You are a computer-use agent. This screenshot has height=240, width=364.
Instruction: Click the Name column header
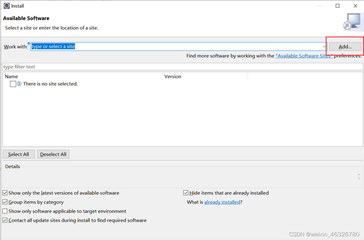tap(12, 76)
